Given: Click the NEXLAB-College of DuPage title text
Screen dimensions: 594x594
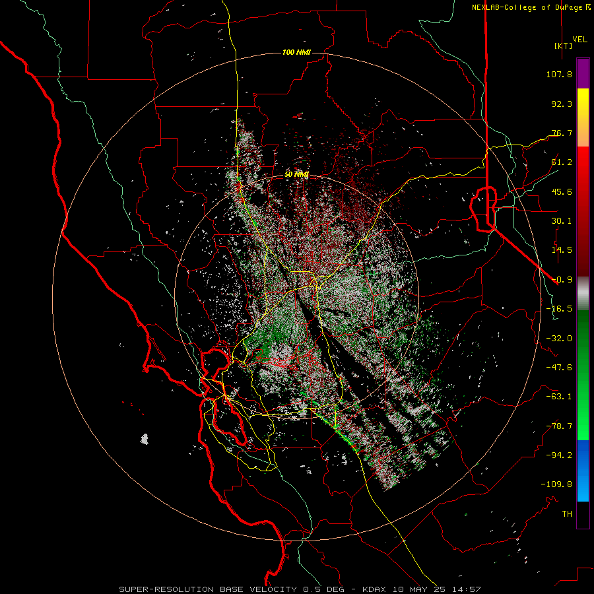Looking at the screenshot, I should point(531,7).
